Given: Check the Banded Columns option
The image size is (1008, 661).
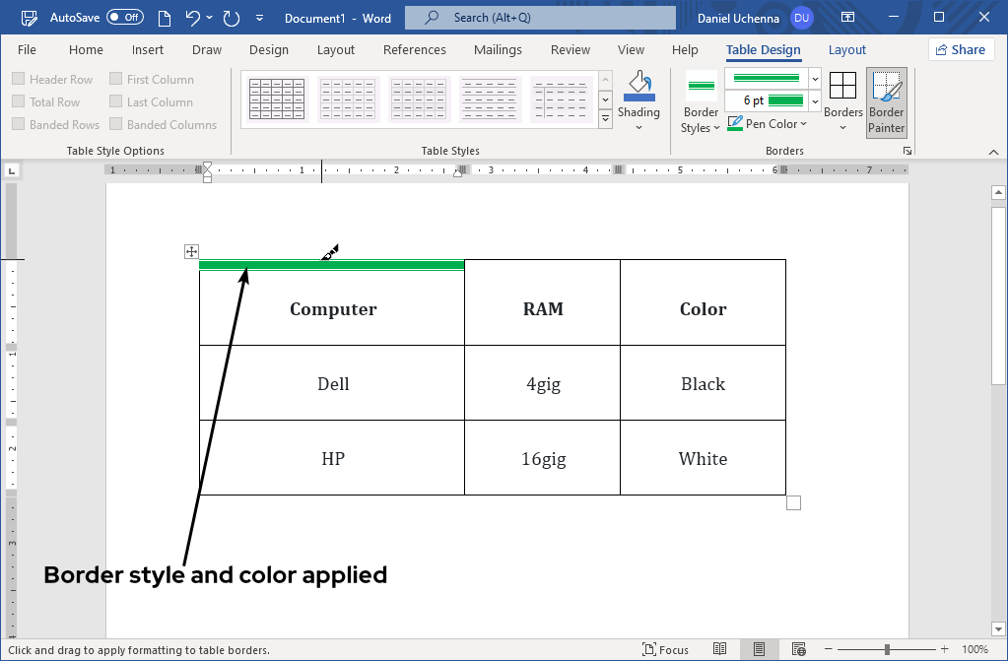Looking at the screenshot, I should coord(116,125).
